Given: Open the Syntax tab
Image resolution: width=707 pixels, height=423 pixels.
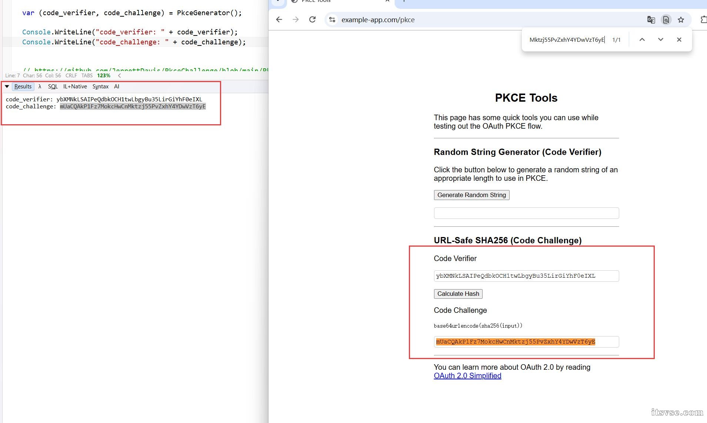Looking at the screenshot, I should (x=100, y=87).
